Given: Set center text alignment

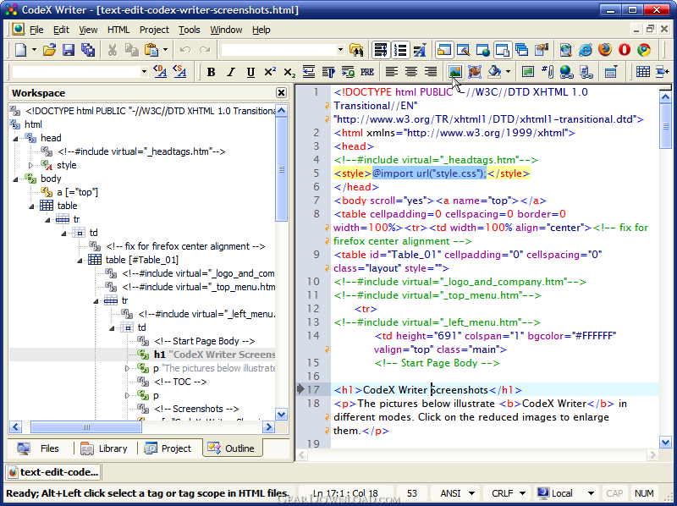Looking at the screenshot, I should pyautogui.click(x=411, y=72).
